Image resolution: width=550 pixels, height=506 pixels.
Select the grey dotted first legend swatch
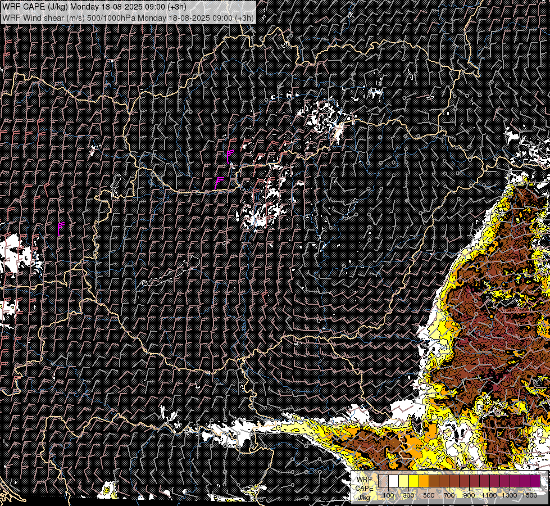383,481
